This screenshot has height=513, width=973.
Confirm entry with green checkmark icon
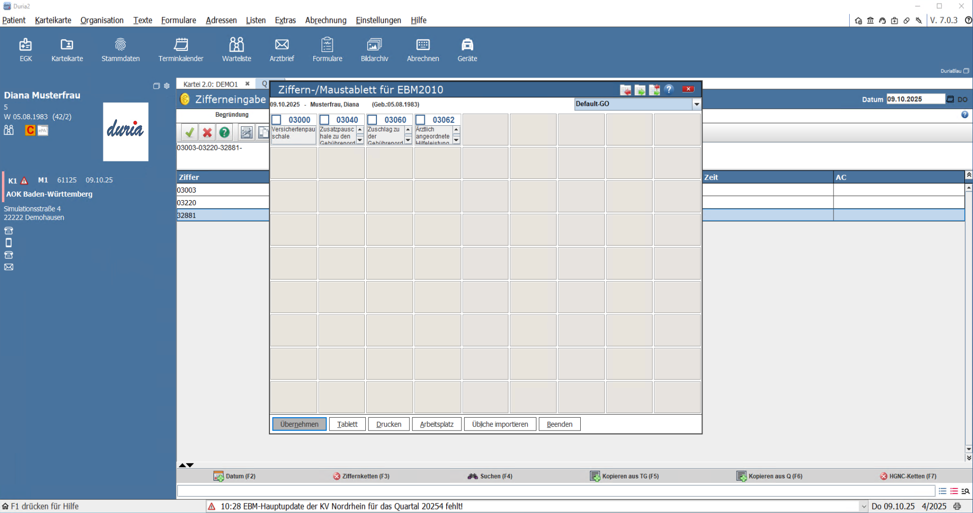point(190,132)
